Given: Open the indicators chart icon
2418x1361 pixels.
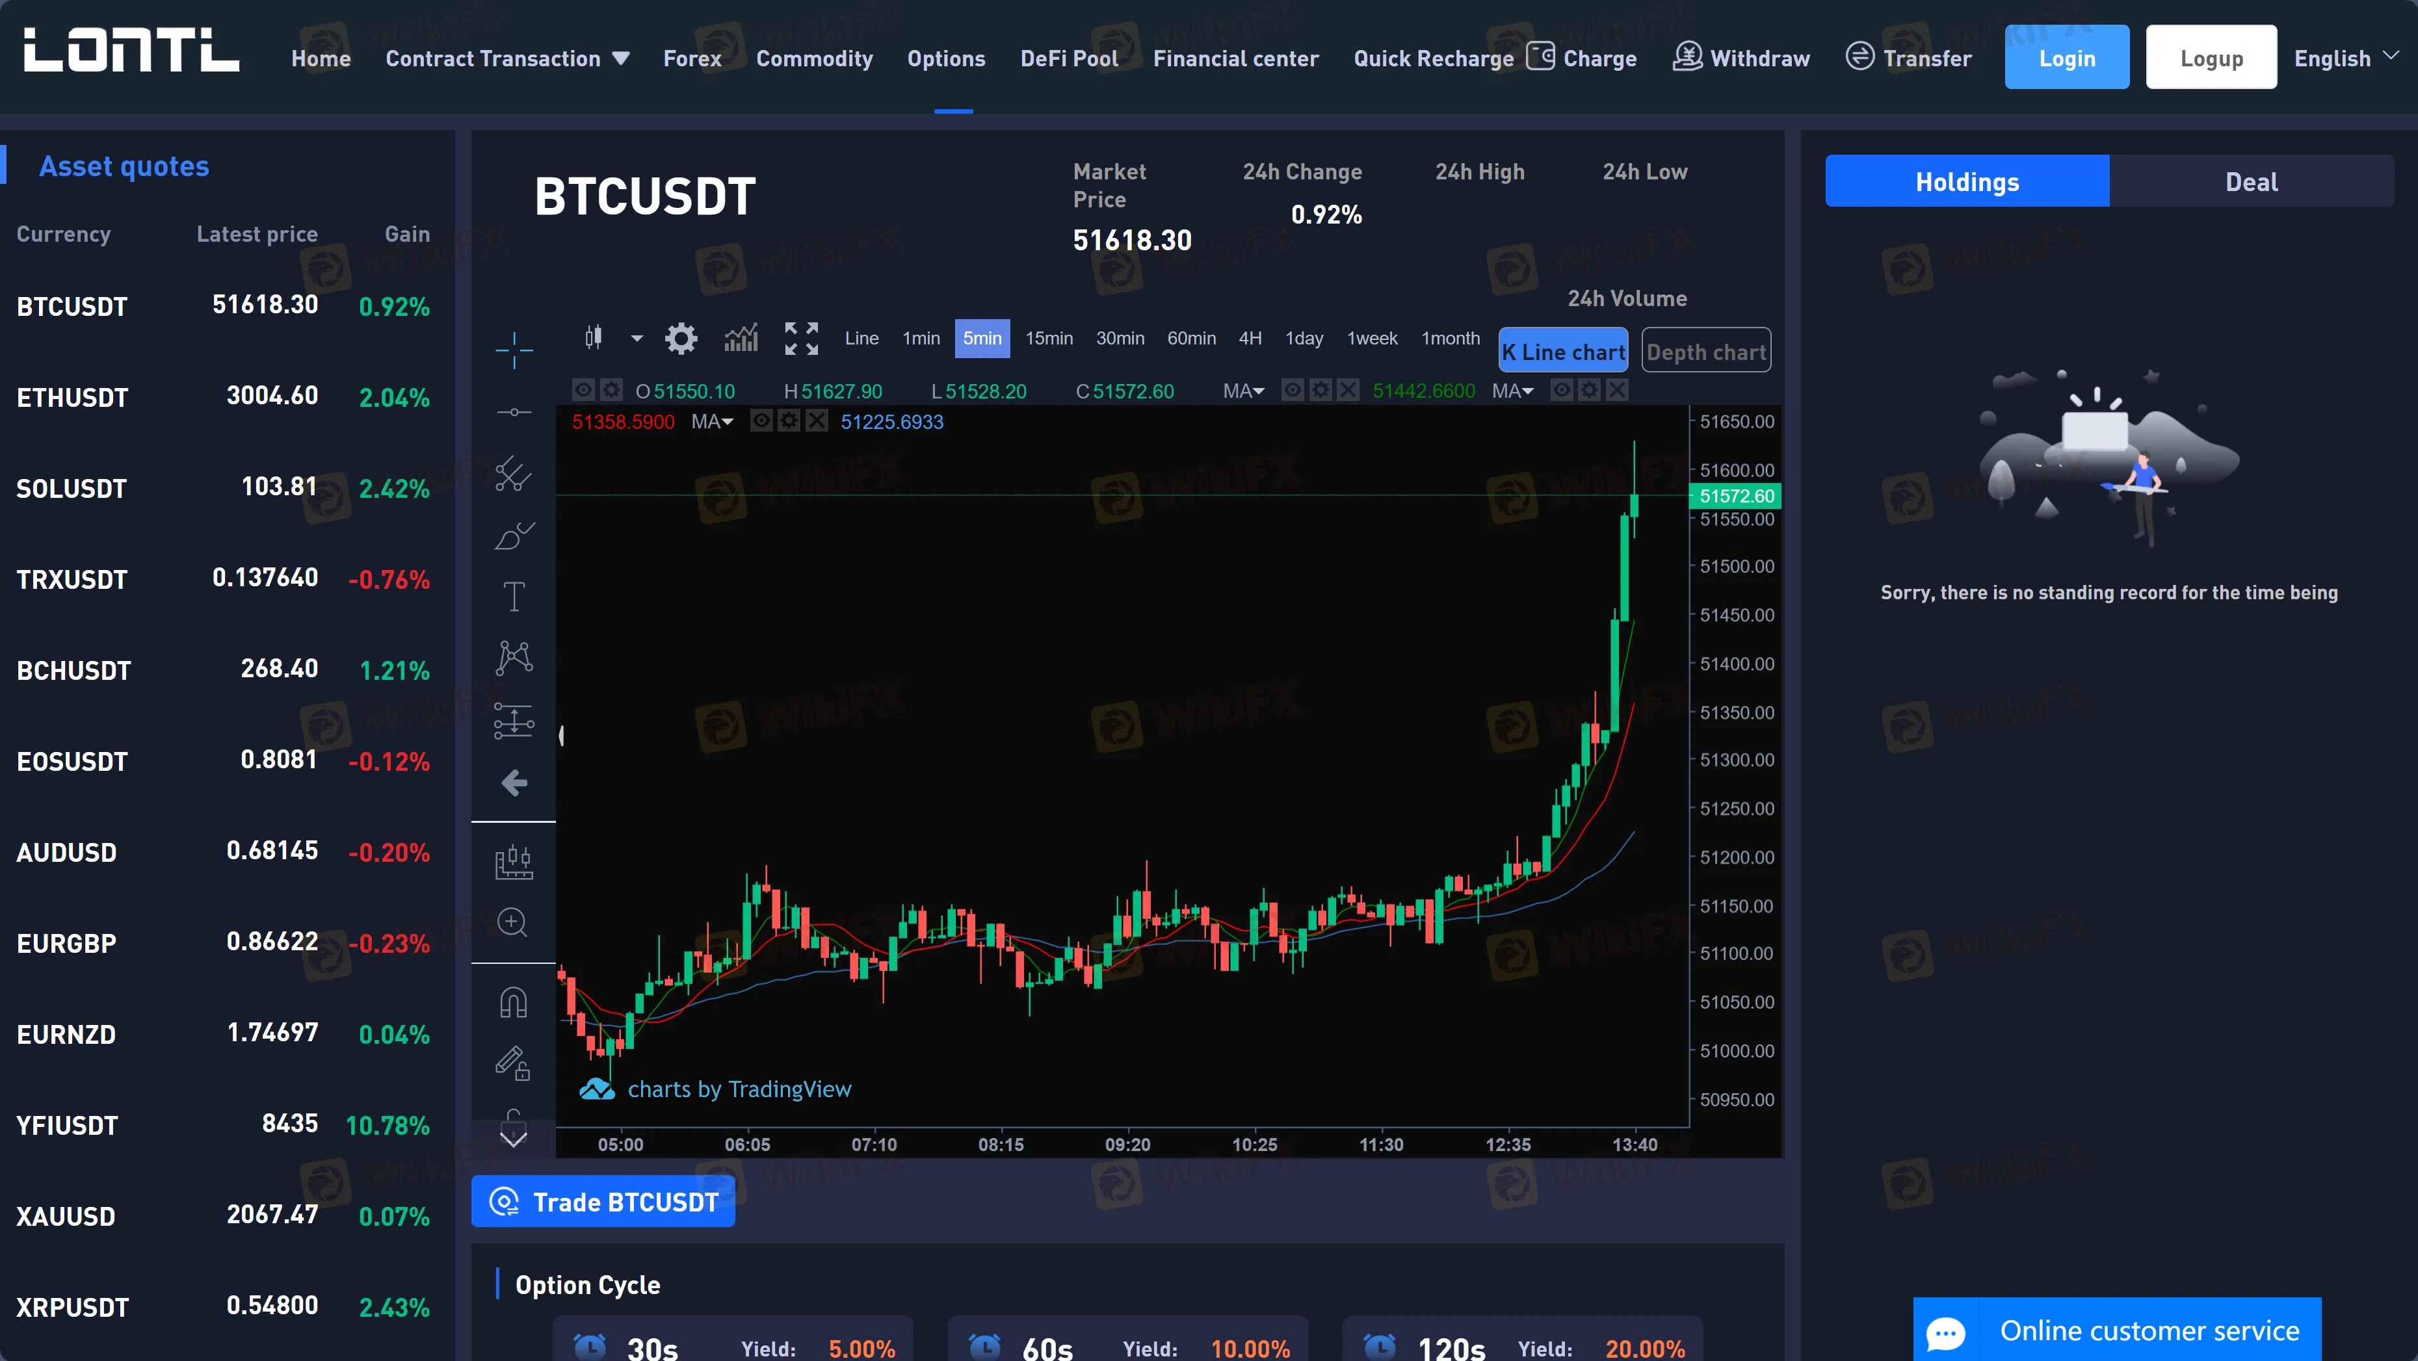Looking at the screenshot, I should point(741,338).
